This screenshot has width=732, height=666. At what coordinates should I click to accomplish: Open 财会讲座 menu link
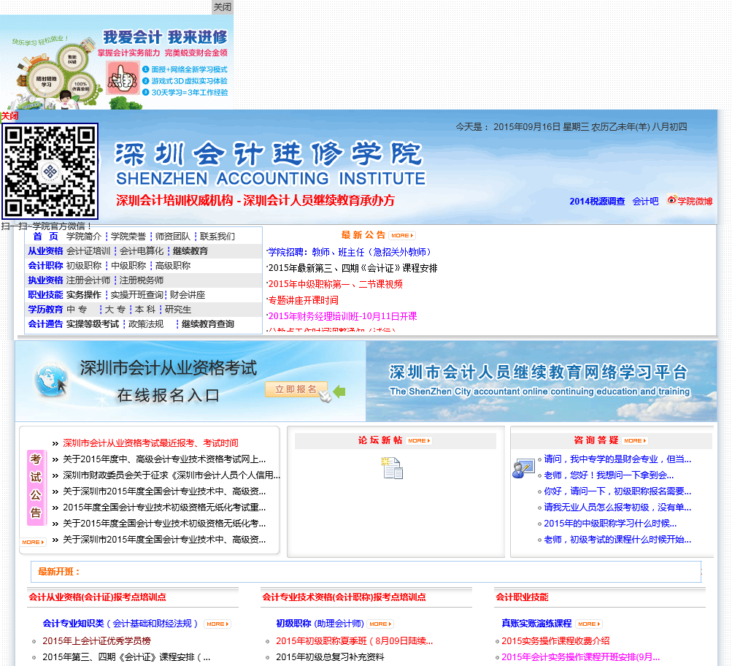coord(188,295)
